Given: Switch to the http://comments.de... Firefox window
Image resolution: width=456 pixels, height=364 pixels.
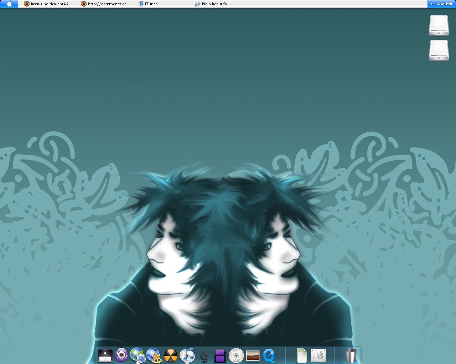Looking at the screenshot, I should click(x=105, y=4).
